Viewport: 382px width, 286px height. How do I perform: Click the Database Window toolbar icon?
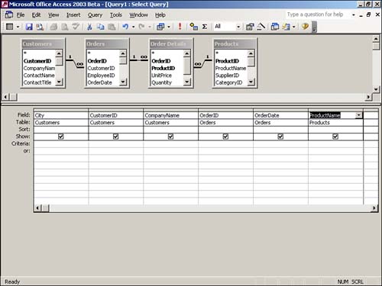pyautogui.click(x=275, y=27)
